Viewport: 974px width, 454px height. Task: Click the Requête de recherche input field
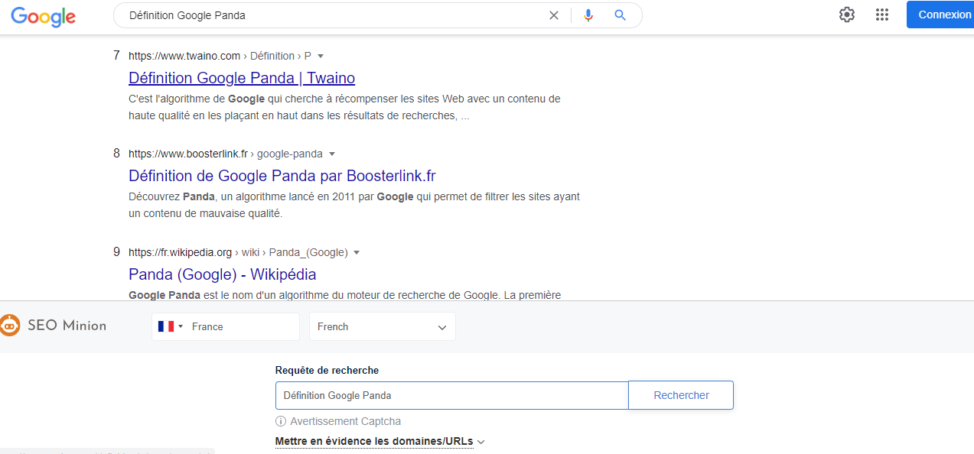452,395
